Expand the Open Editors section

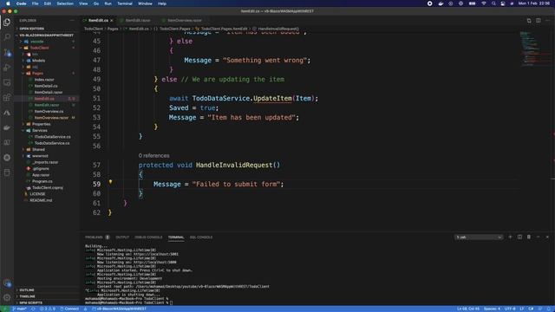pos(31,29)
